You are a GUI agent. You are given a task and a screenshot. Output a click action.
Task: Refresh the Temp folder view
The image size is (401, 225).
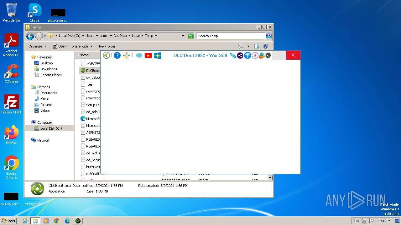191,36
